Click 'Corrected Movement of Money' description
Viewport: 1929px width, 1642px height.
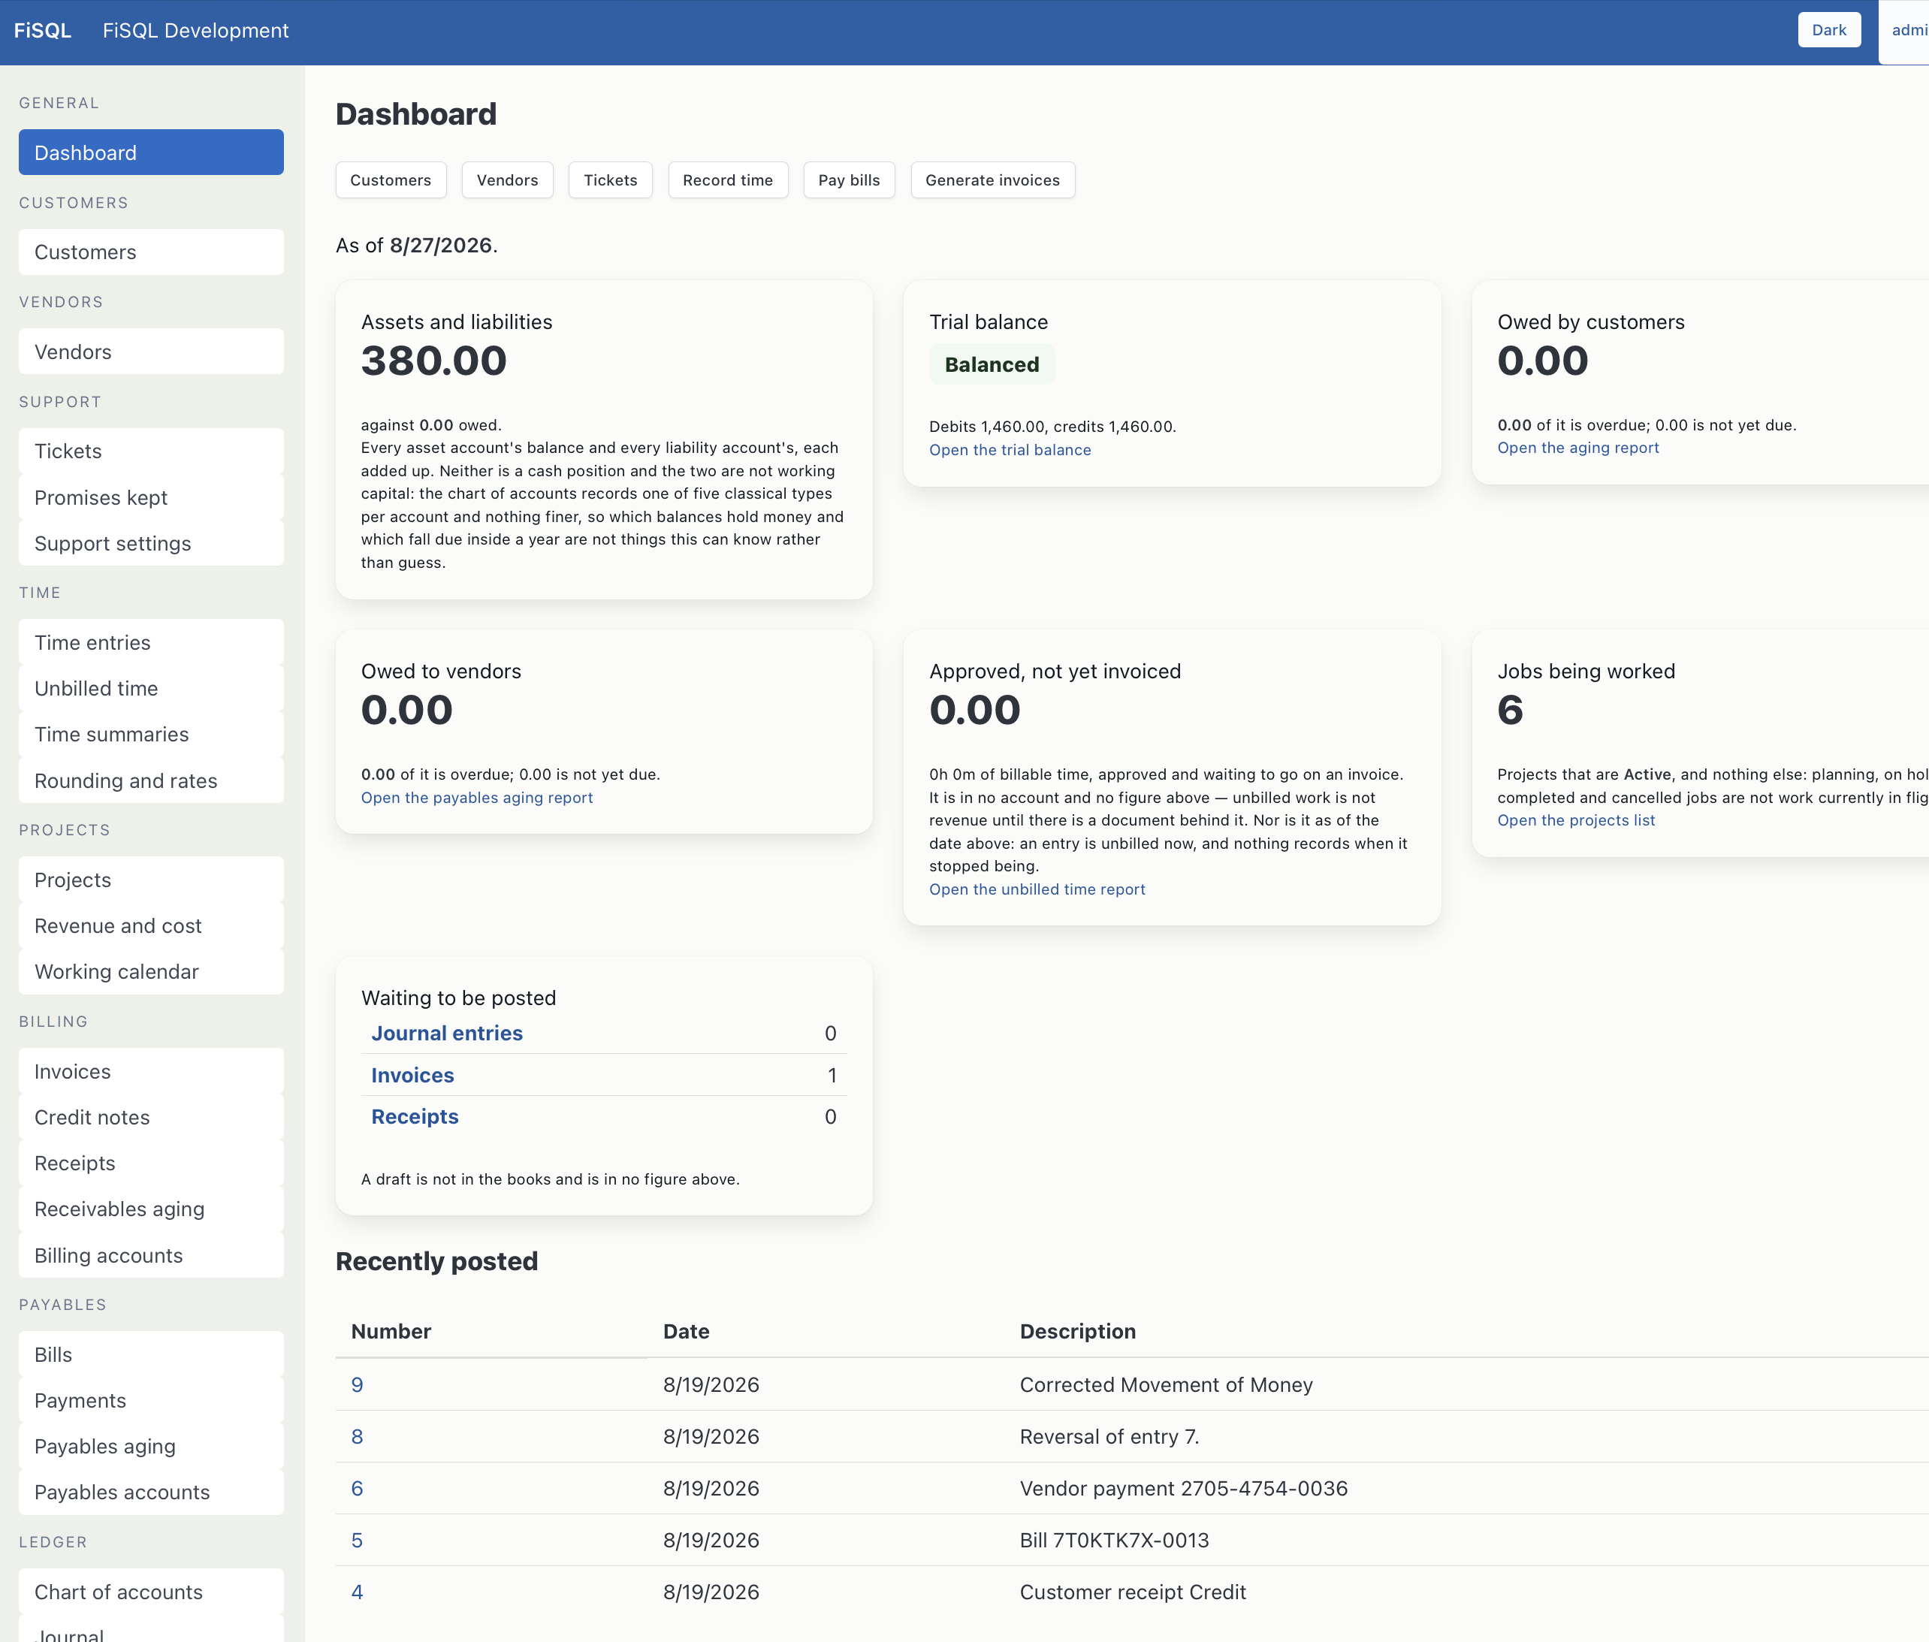1167,1385
